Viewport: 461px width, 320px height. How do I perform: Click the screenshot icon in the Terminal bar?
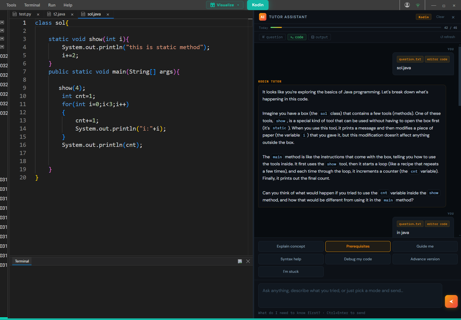coord(240,261)
